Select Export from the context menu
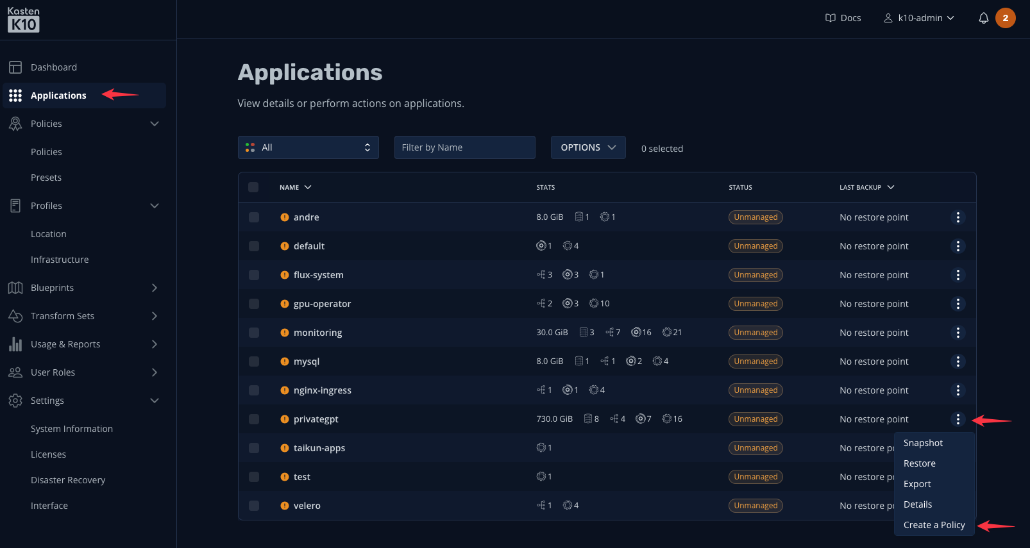Viewport: 1030px width, 548px height. [934, 484]
